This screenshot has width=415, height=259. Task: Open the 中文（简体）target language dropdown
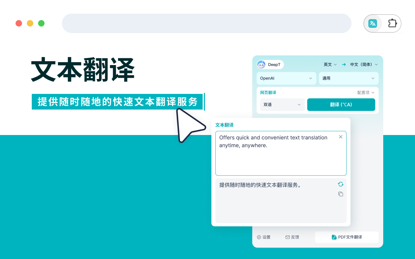[x=363, y=64]
